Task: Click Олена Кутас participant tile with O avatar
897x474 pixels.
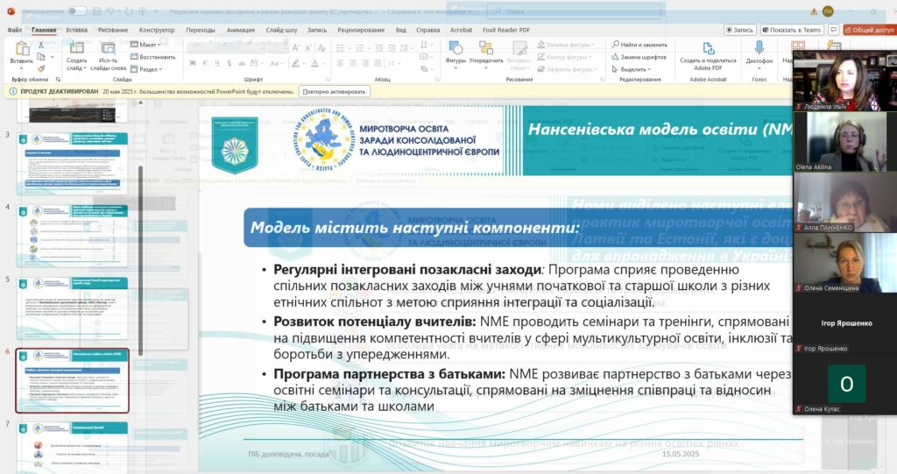Action: pyautogui.click(x=845, y=384)
